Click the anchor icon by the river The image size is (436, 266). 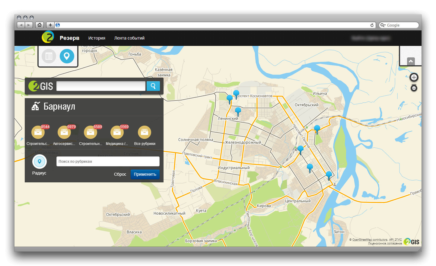point(335,184)
